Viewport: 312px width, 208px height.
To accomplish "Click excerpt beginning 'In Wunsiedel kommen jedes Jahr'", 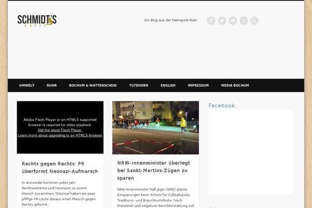I will coord(59,193).
